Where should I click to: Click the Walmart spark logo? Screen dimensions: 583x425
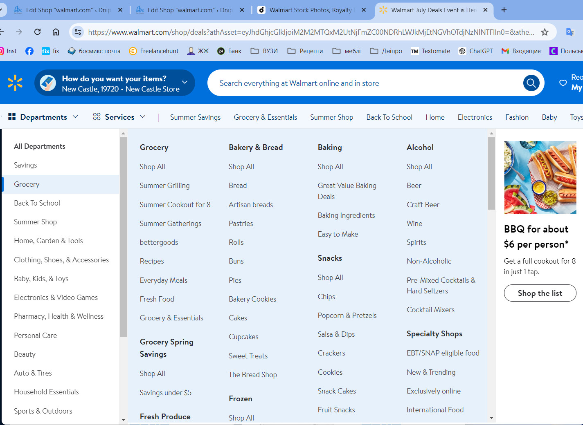(15, 83)
